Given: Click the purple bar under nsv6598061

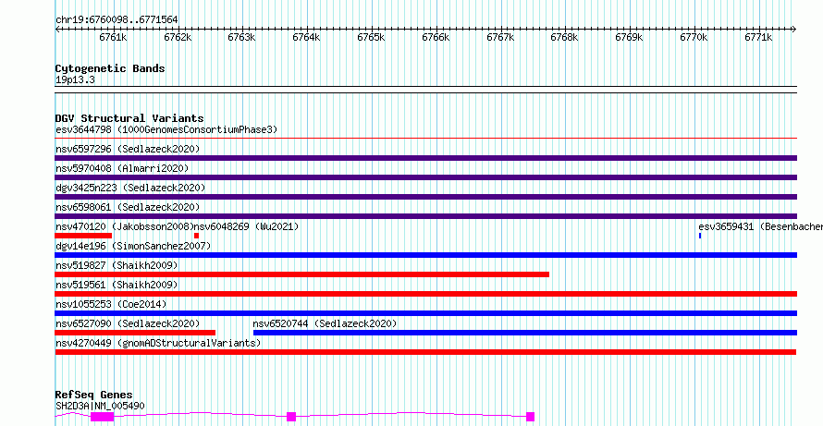Looking at the screenshot, I should point(425,216).
